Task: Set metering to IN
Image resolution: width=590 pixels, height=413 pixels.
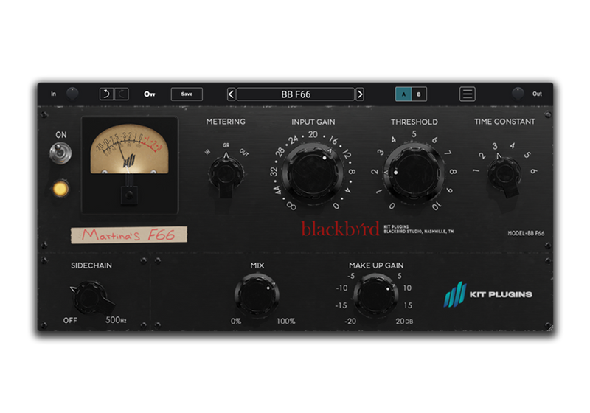Action: tap(207, 152)
